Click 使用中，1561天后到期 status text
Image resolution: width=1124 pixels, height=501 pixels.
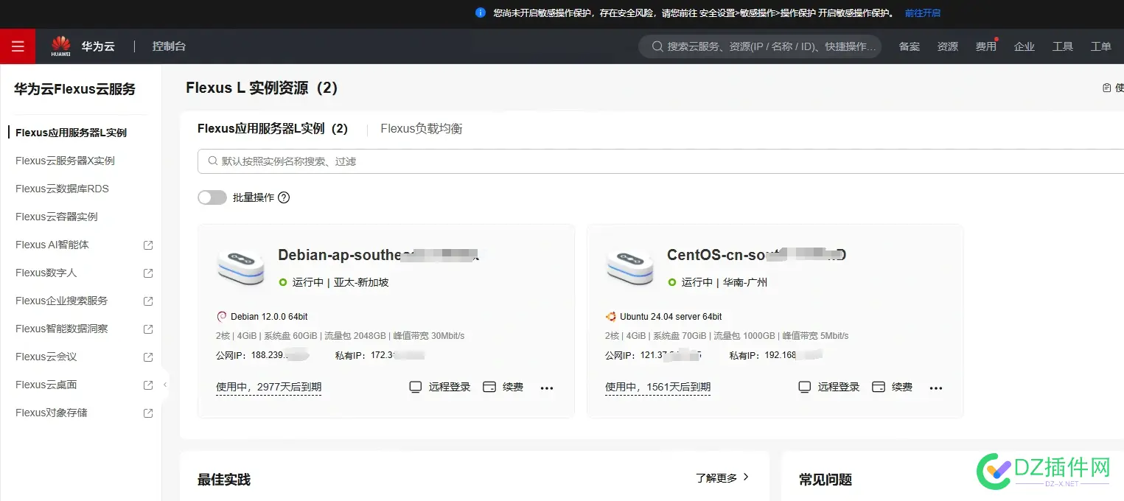pyautogui.click(x=658, y=387)
